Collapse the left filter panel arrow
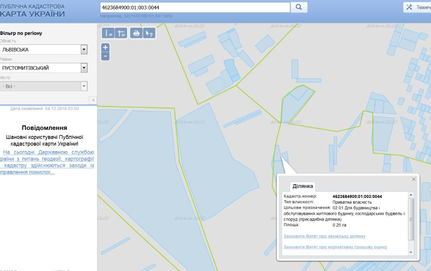The image size is (431, 271). point(93,100)
